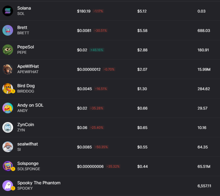Select the SOLSPONGE ticker text
This screenshot has height=196, width=220.
coord(28,169)
